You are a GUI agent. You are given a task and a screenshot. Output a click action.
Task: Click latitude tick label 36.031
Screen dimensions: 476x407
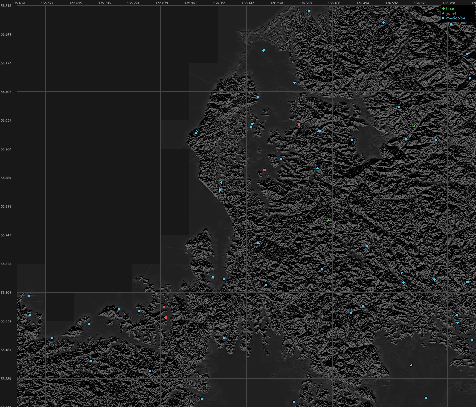pyautogui.click(x=6, y=120)
